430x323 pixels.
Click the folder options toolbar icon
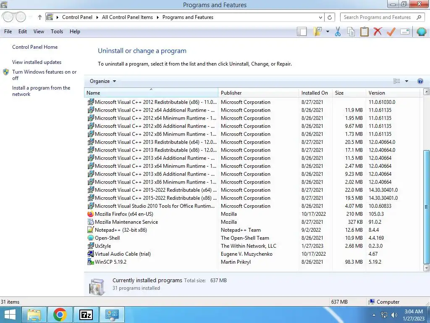[x=317, y=31]
